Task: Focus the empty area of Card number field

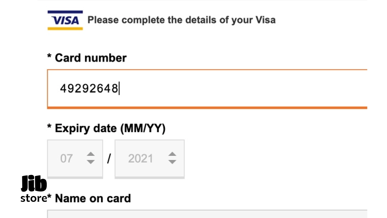Action: tap(242, 88)
